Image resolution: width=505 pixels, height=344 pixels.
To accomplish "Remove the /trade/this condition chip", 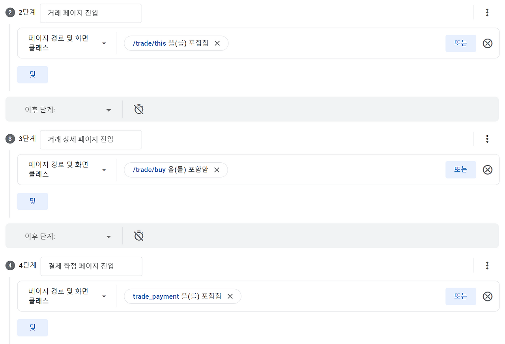I will point(217,43).
